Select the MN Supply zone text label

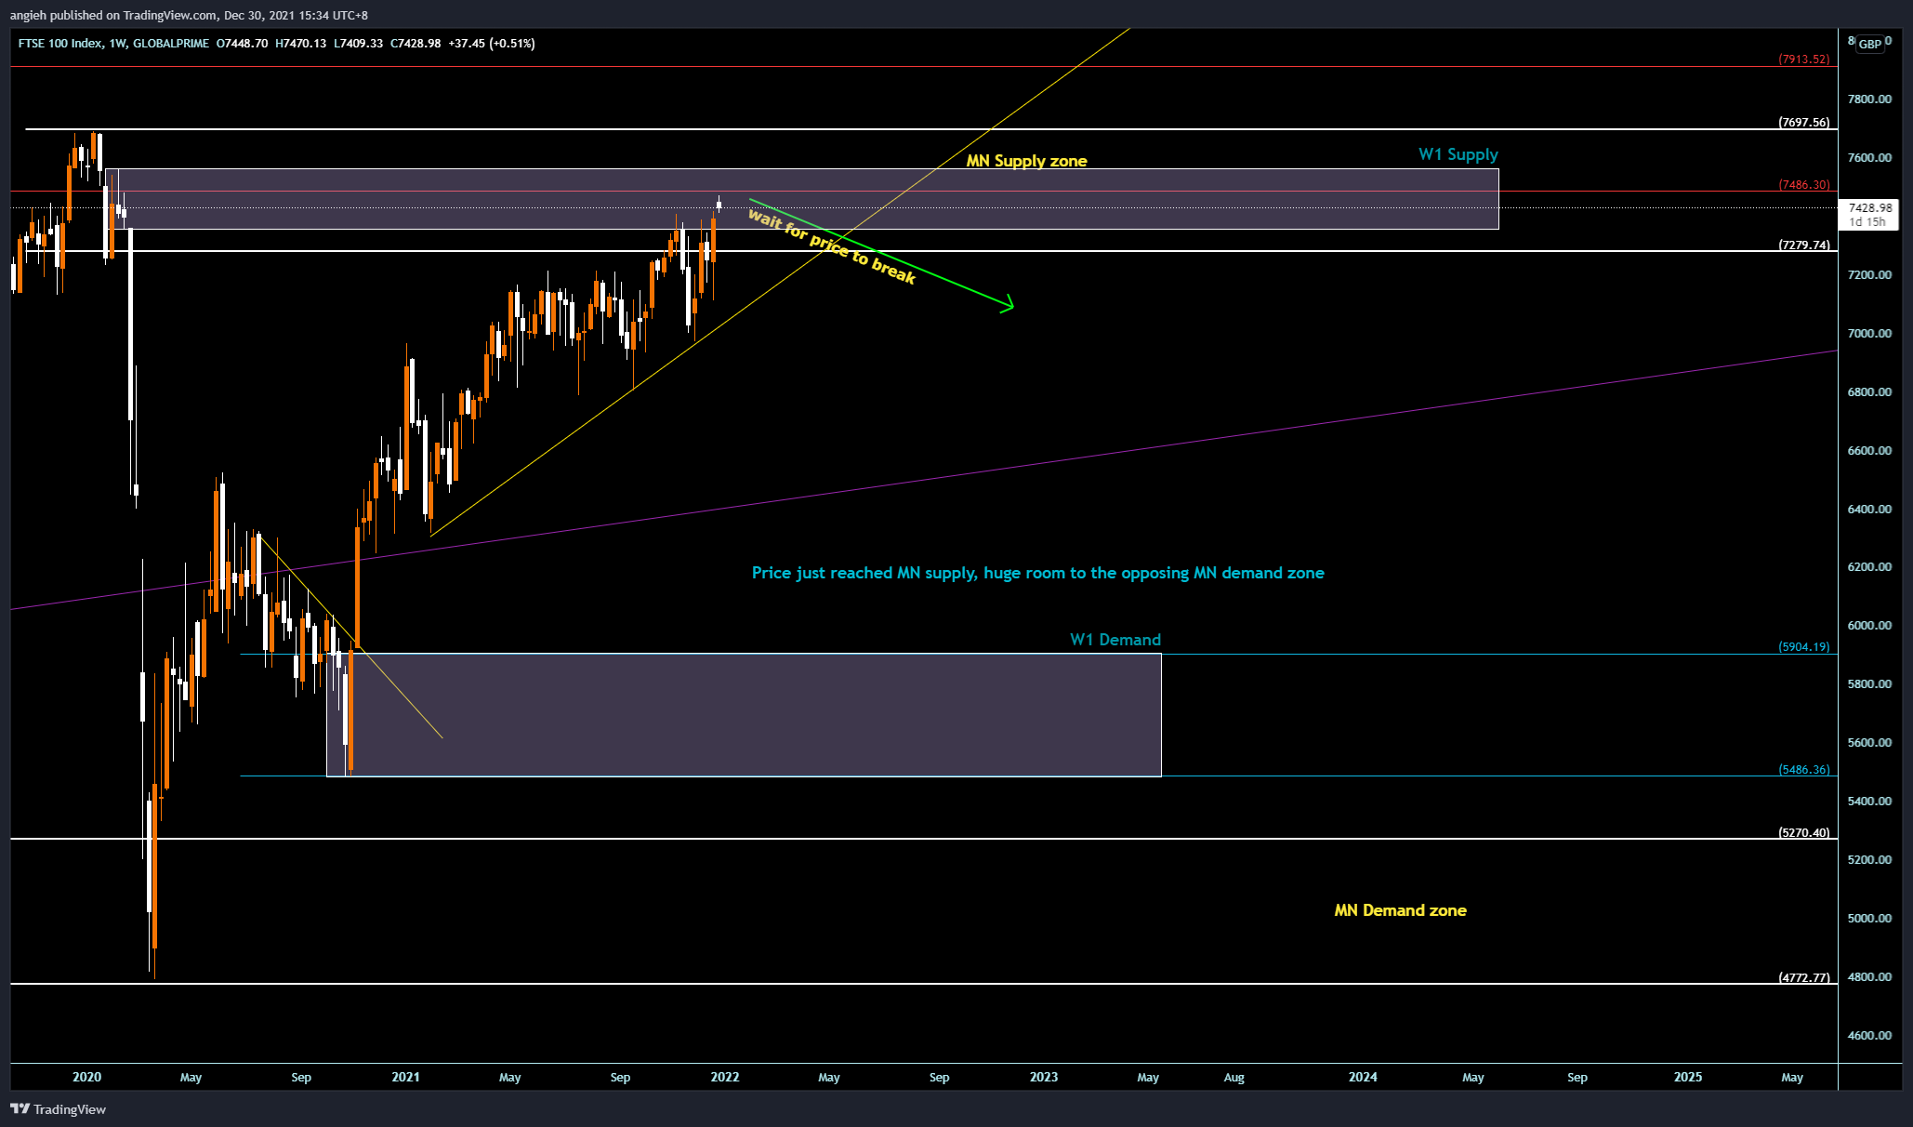coord(1026,161)
